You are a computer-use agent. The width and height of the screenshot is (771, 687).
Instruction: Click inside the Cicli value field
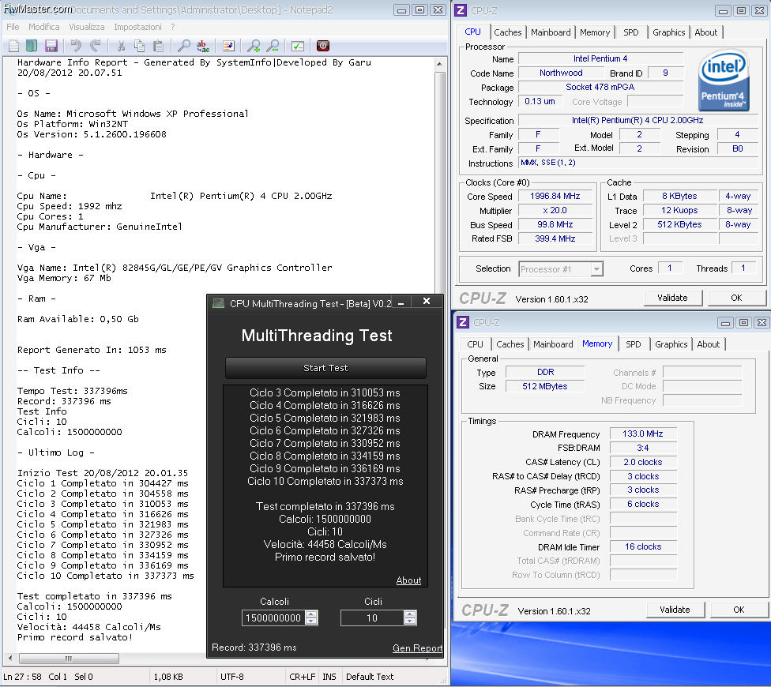click(x=372, y=618)
